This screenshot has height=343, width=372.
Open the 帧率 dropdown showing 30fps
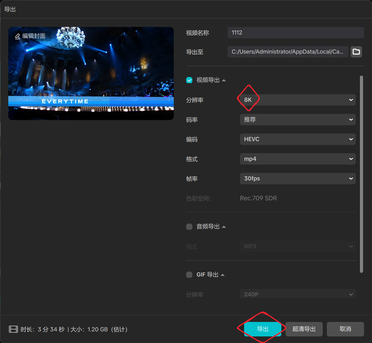point(297,178)
